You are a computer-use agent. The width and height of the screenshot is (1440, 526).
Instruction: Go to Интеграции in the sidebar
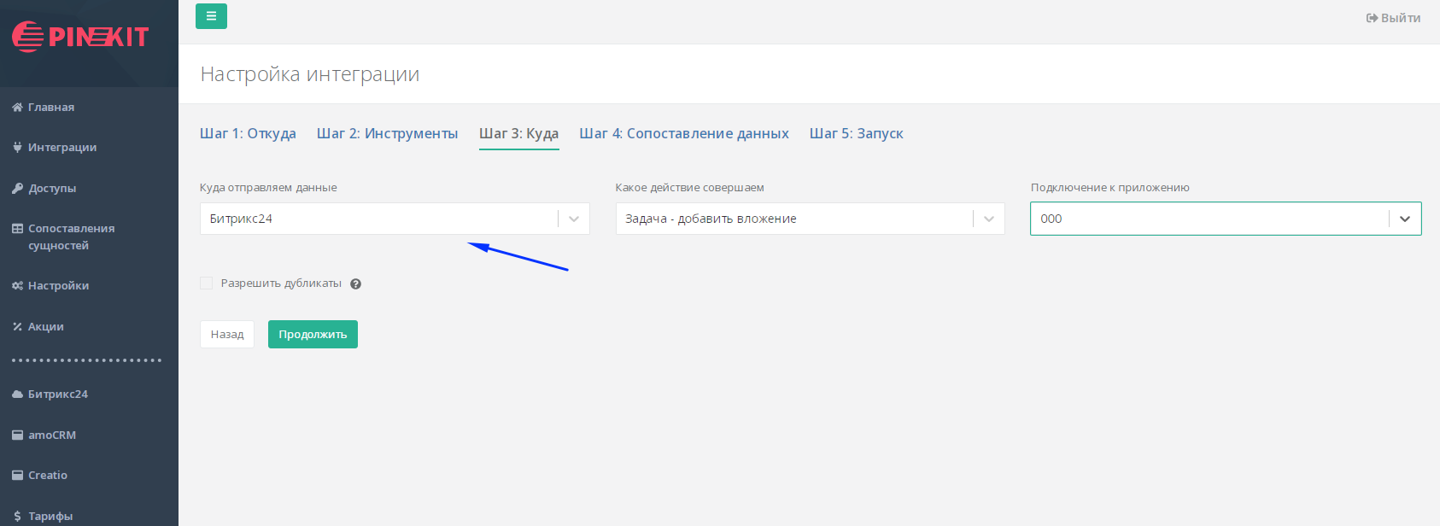[x=61, y=148]
